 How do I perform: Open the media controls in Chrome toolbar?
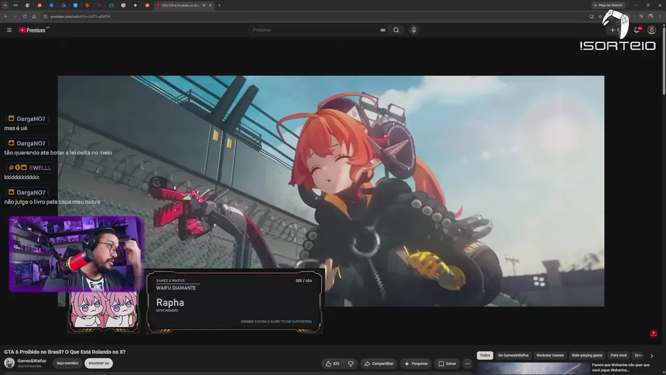click(x=642, y=16)
